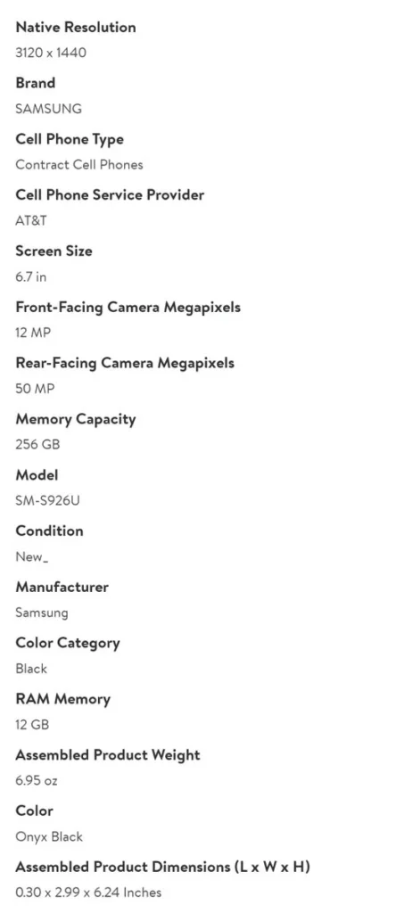Select the 12 GB RAM value
404x913 pixels.
(32, 724)
